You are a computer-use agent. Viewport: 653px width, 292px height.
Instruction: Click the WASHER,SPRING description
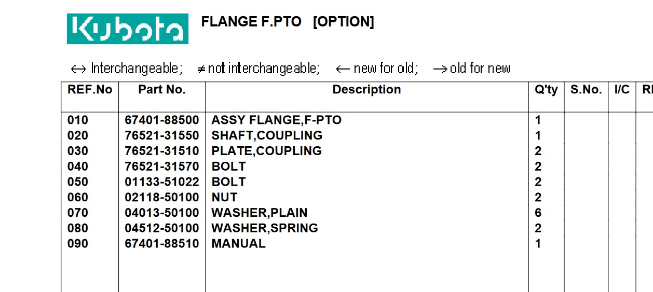click(264, 228)
